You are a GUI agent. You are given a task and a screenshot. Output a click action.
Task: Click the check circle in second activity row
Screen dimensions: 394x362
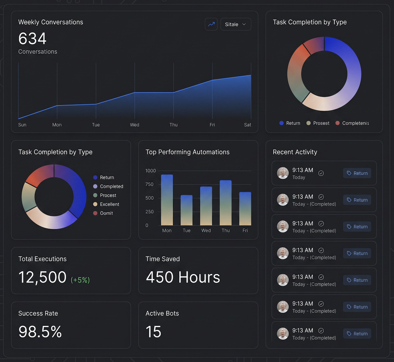click(x=321, y=197)
